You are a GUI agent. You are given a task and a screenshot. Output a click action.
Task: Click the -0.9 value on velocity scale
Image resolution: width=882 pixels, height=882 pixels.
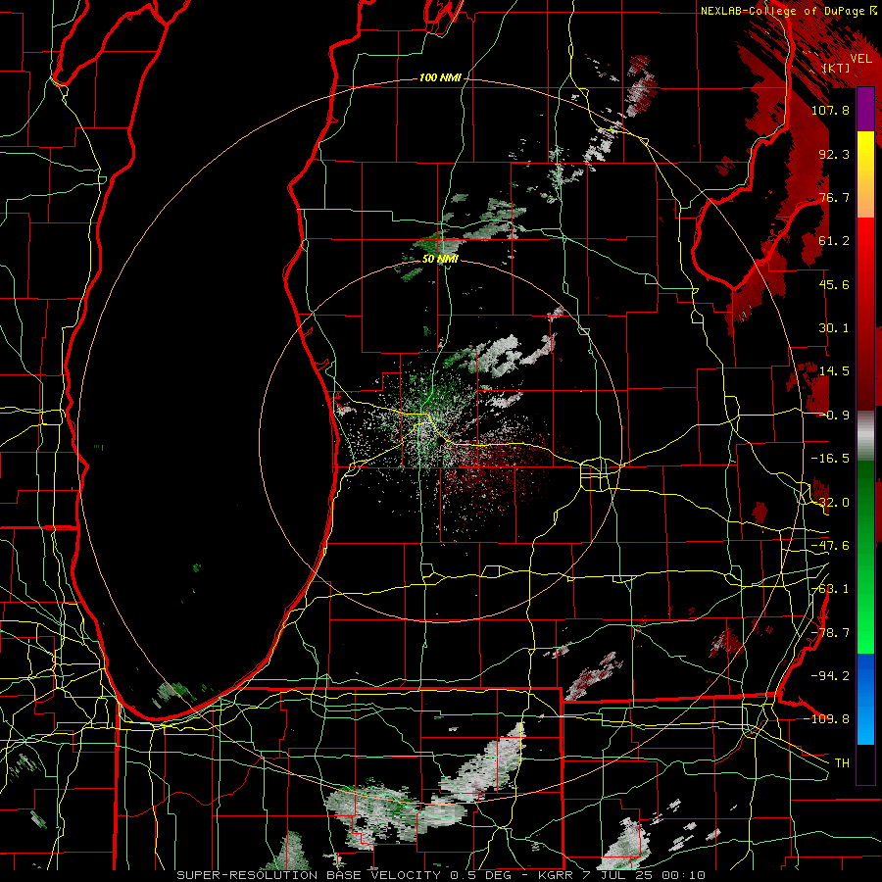pos(834,416)
